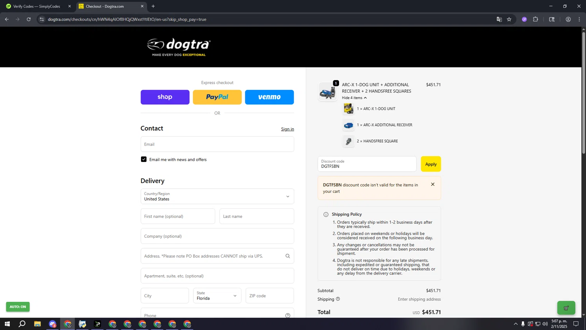Click the ARC-X bundle product thumbnail
This screenshot has height=330, width=586.
328,91
